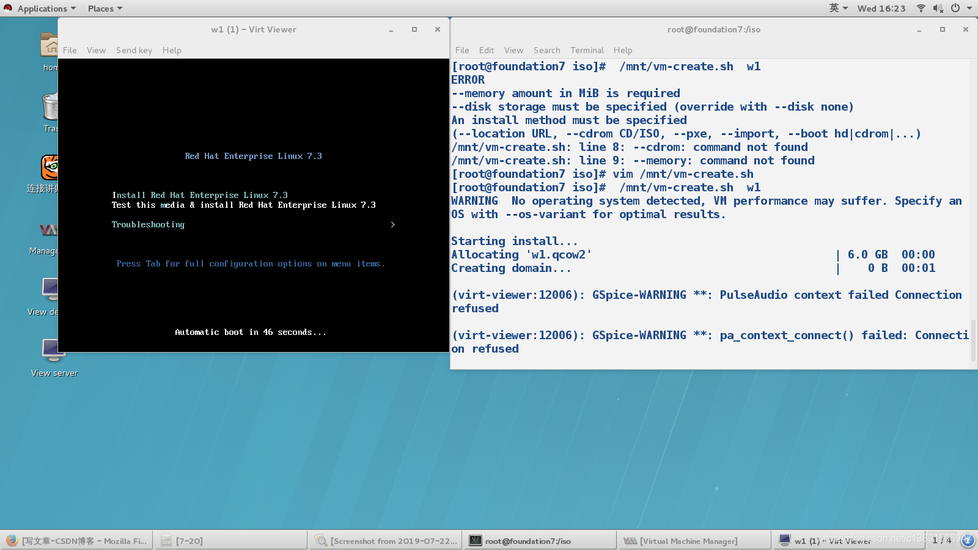
Task: Open File menu in Virt Viewer
Action: (70, 50)
